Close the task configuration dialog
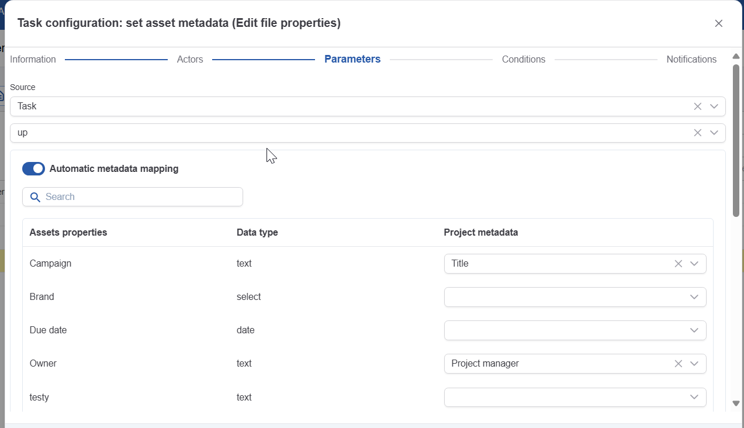The image size is (744, 428). coord(718,23)
